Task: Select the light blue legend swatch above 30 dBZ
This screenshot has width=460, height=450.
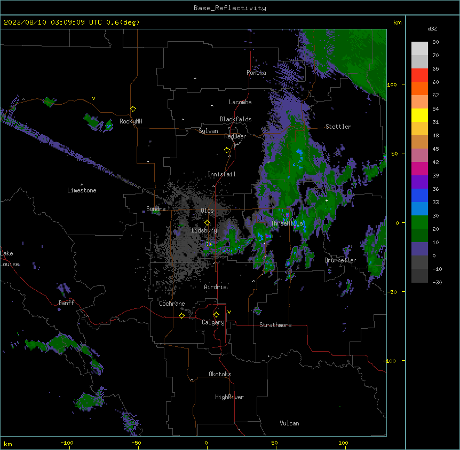Action: (419, 208)
